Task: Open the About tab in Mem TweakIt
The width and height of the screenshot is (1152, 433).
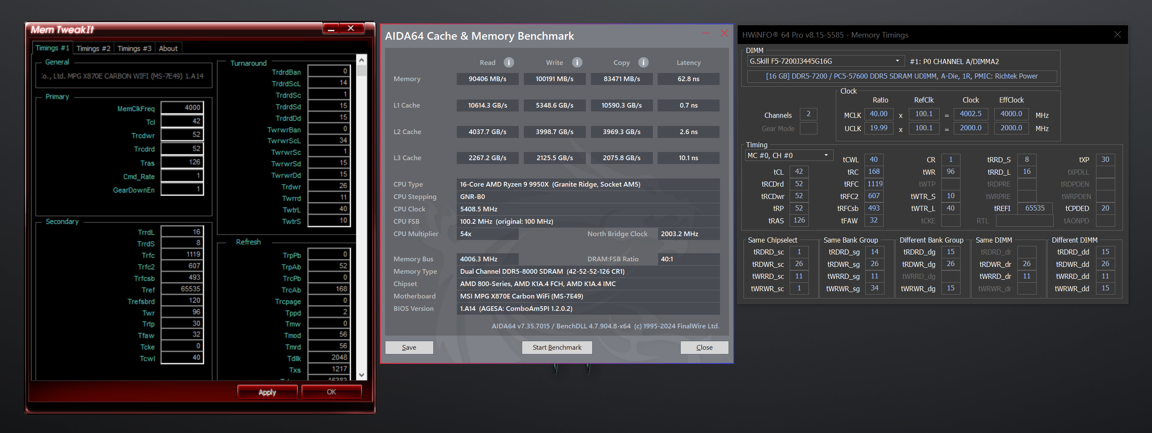Action: [x=168, y=48]
